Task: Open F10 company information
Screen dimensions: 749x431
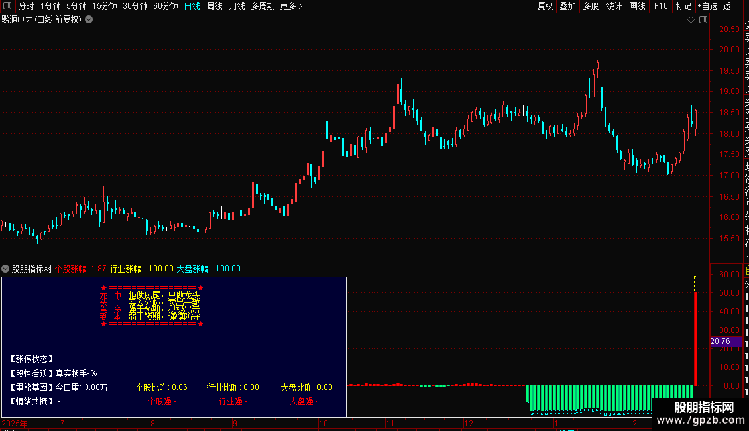Action: pyautogui.click(x=661, y=6)
